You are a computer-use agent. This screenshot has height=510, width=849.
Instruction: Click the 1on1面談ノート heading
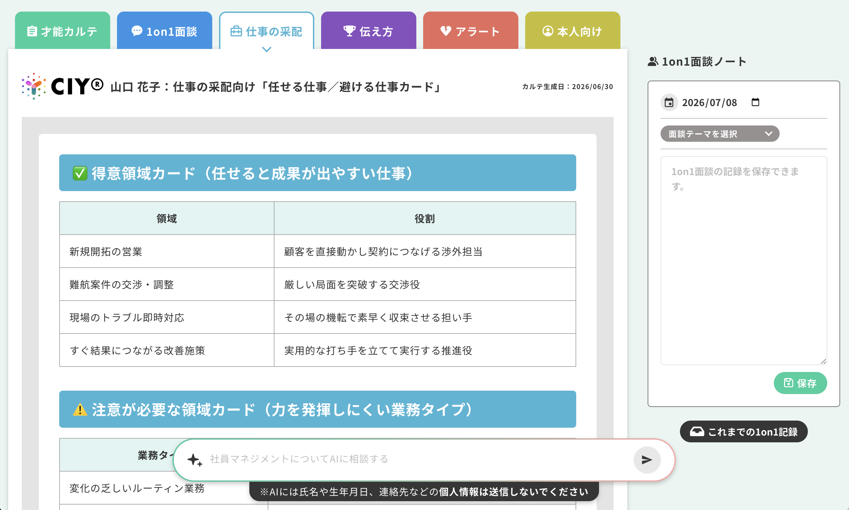pyautogui.click(x=704, y=62)
